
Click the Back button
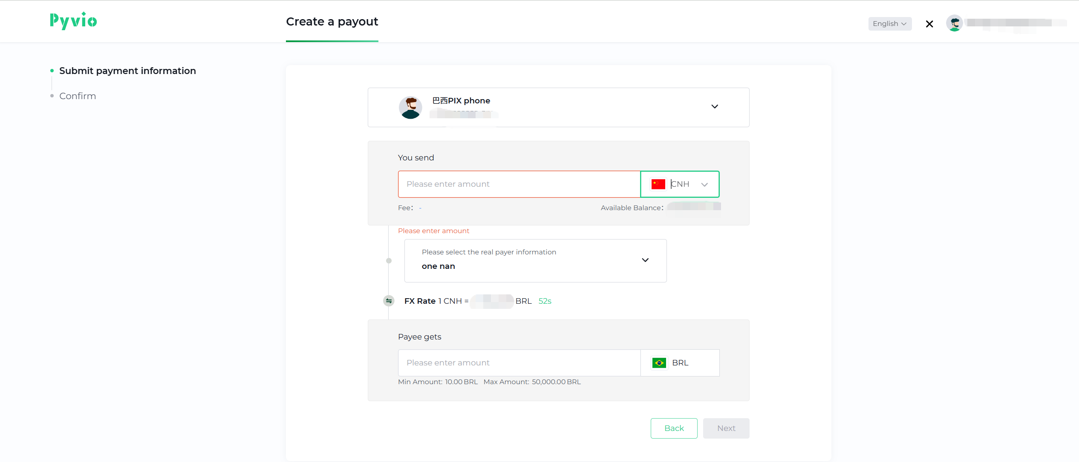[x=674, y=428]
